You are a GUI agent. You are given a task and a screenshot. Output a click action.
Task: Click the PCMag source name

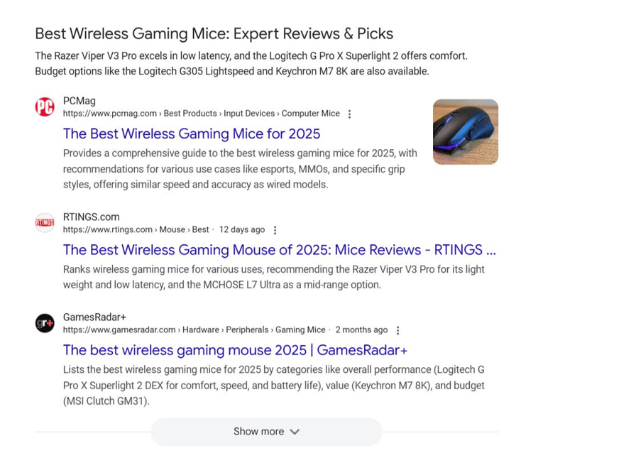coord(79,101)
